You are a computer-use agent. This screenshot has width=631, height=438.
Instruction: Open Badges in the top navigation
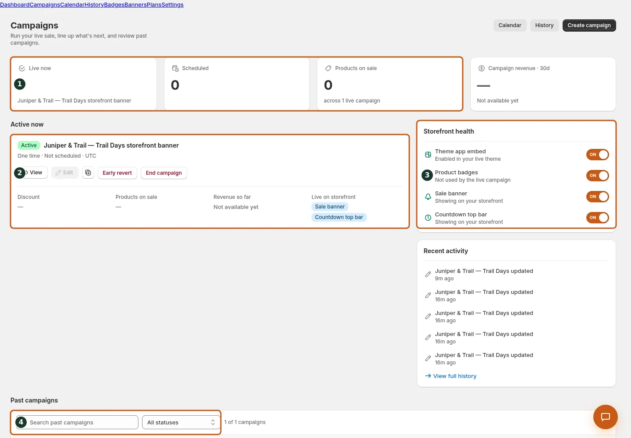114,5
